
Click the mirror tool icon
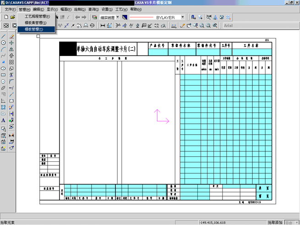pos(11,49)
